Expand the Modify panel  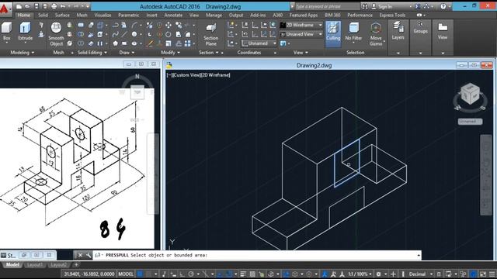(170, 53)
